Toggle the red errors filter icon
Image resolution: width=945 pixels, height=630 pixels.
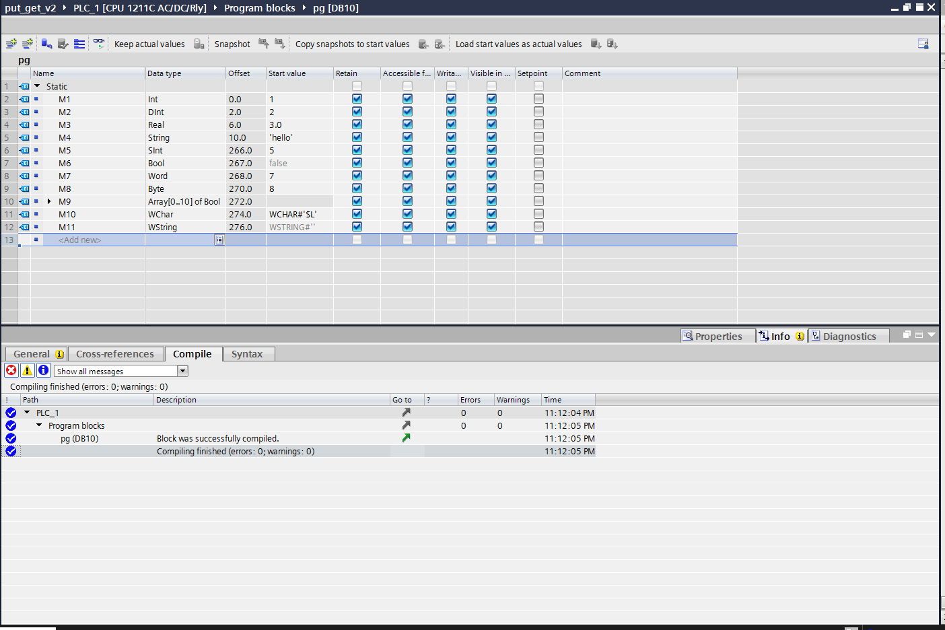tap(11, 370)
